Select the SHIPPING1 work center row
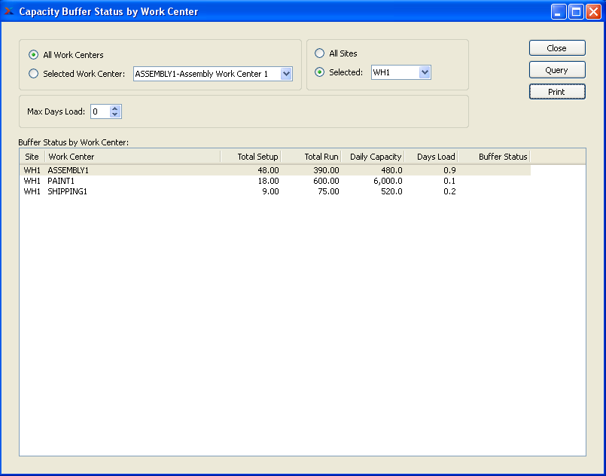 tap(67, 191)
